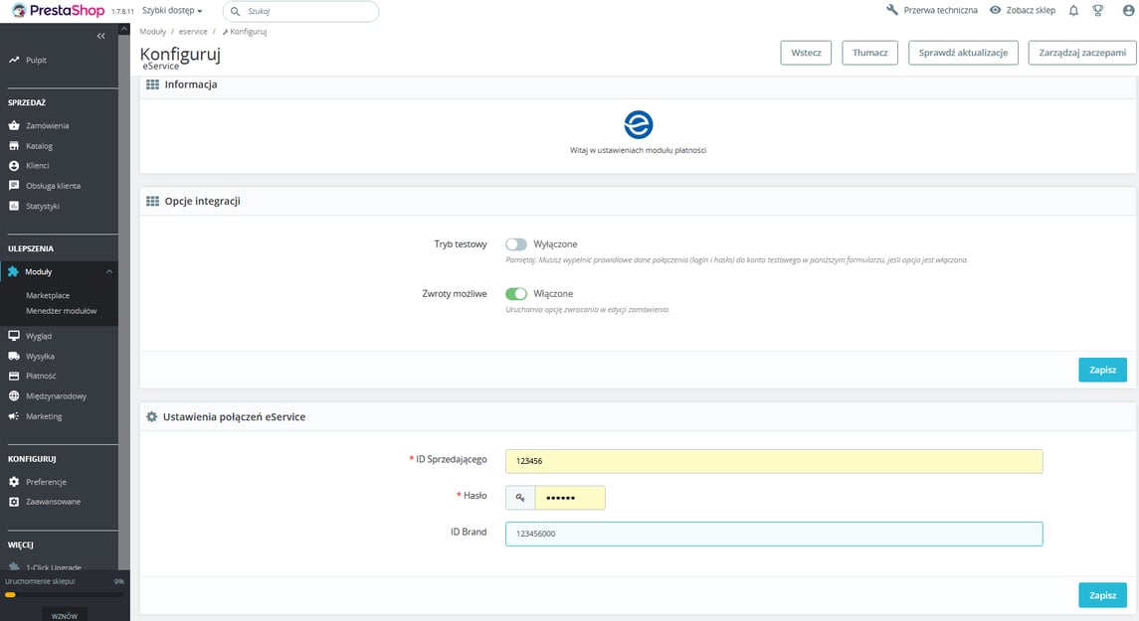Save Ustawienia połączeń eService with Zapisz

[1102, 595]
